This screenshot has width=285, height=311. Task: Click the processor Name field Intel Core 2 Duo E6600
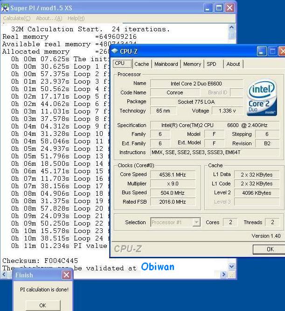point(196,84)
